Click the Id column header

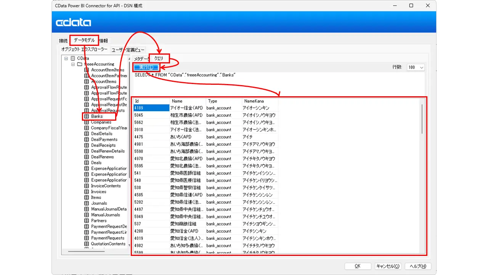tap(151, 101)
